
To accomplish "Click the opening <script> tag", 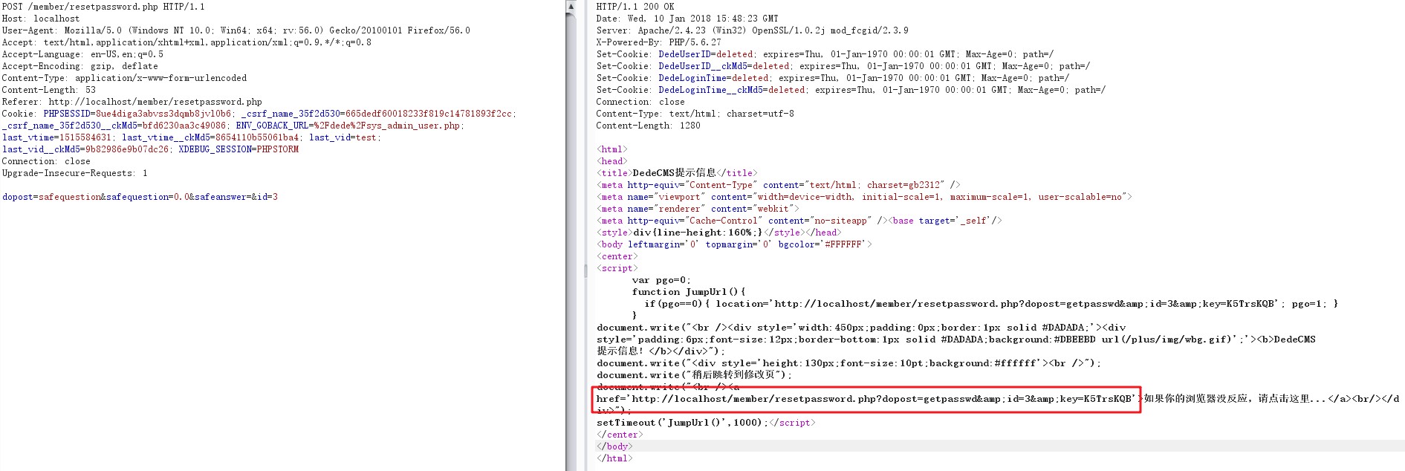I will (617, 268).
